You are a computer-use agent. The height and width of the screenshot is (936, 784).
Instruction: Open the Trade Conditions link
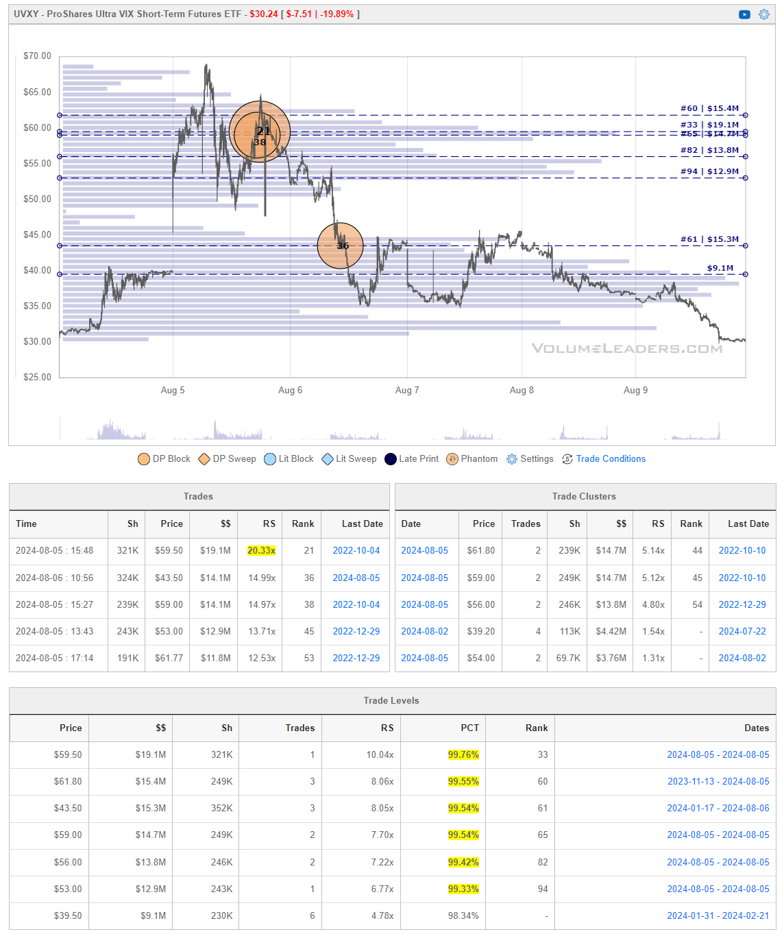(611, 459)
